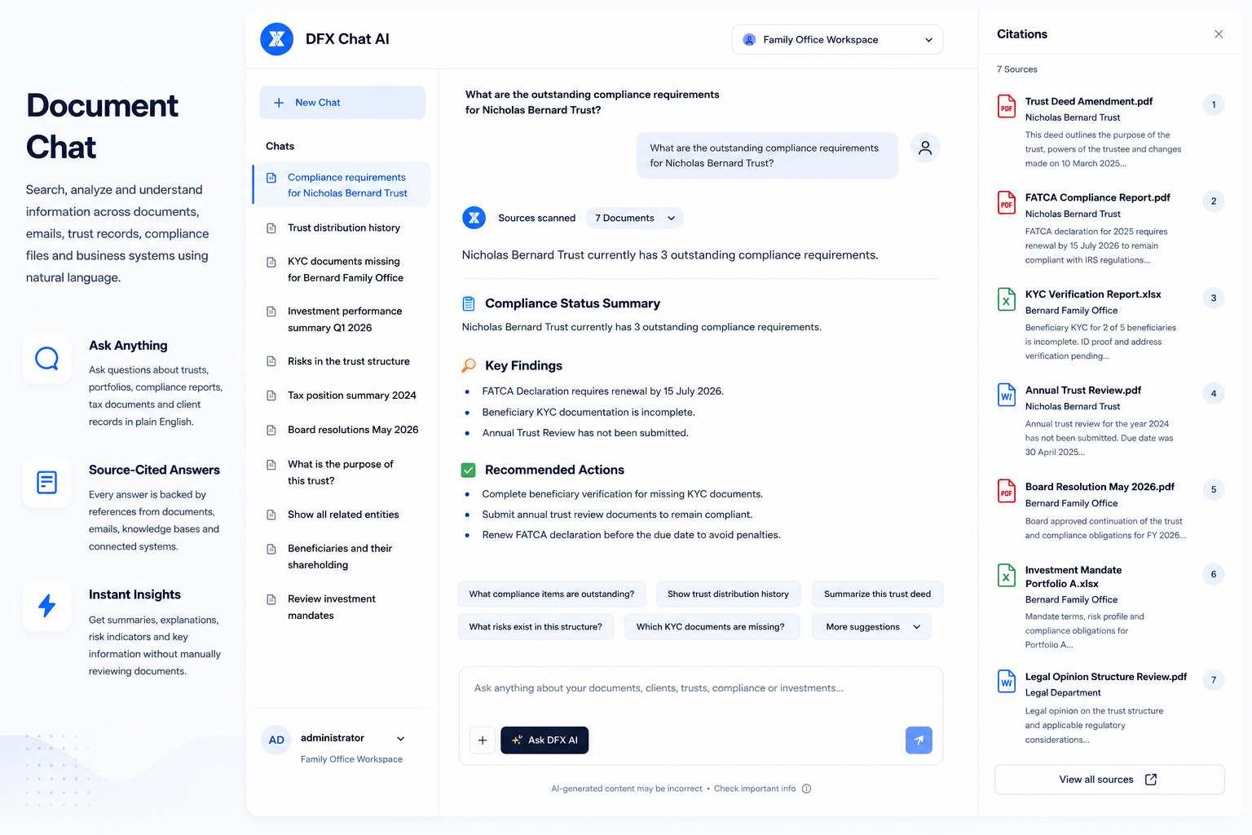
Task: Select suggestion Summarize this trust deed
Action: click(877, 594)
